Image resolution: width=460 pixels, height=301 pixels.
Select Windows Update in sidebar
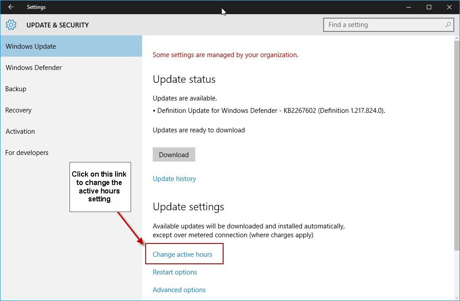click(71, 46)
